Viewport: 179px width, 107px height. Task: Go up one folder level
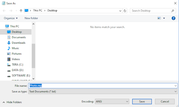(21, 11)
